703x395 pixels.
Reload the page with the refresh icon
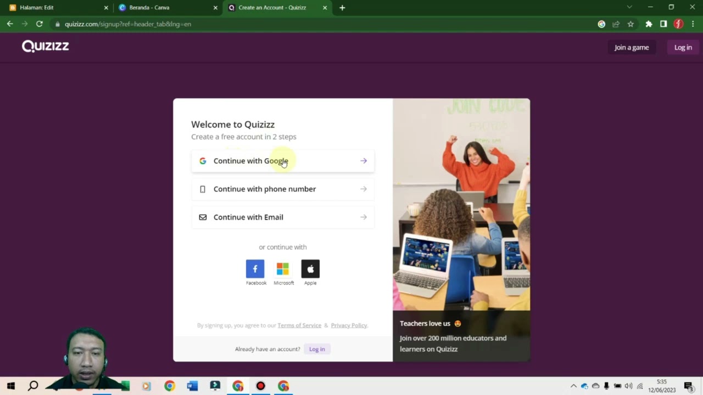point(40,24)
